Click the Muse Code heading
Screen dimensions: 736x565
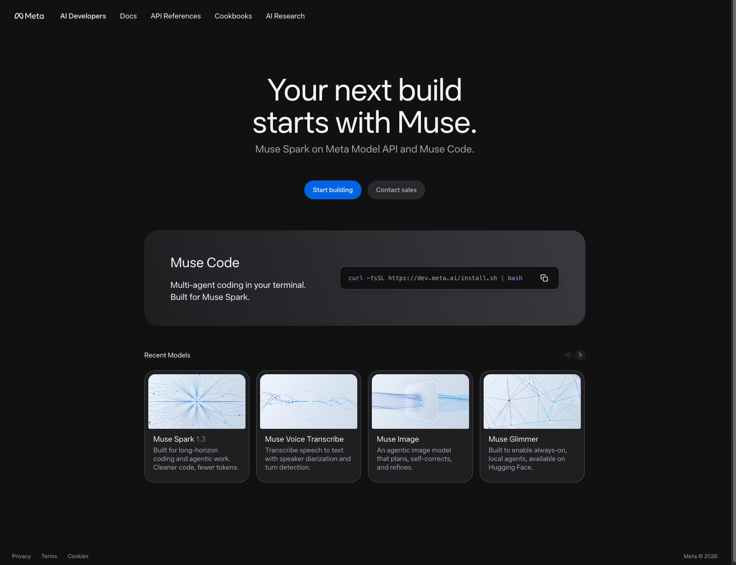[x=205, y=263]
